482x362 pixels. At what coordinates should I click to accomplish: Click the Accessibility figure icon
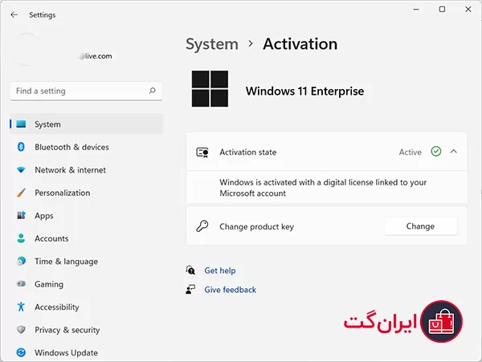coord(21,307)
